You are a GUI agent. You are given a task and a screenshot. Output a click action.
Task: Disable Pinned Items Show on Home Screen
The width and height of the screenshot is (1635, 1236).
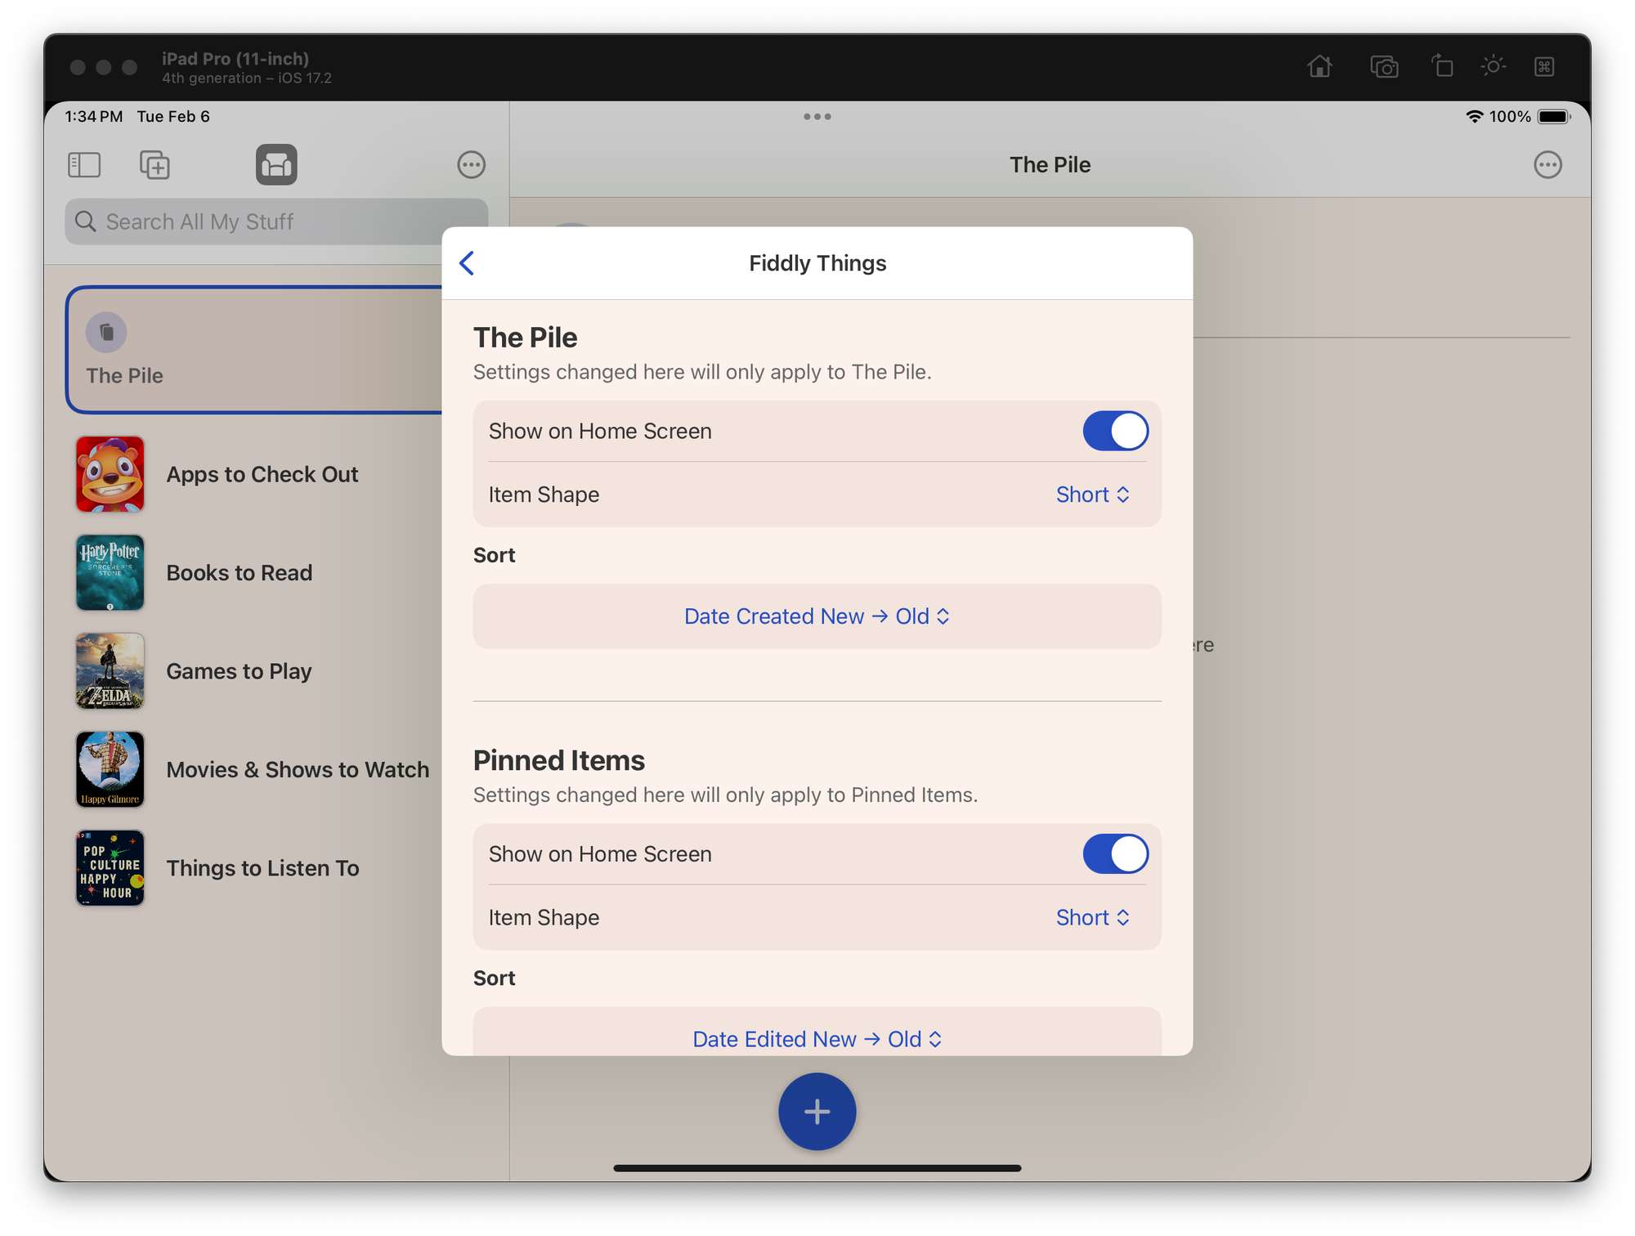click(x=1115, y=854)
